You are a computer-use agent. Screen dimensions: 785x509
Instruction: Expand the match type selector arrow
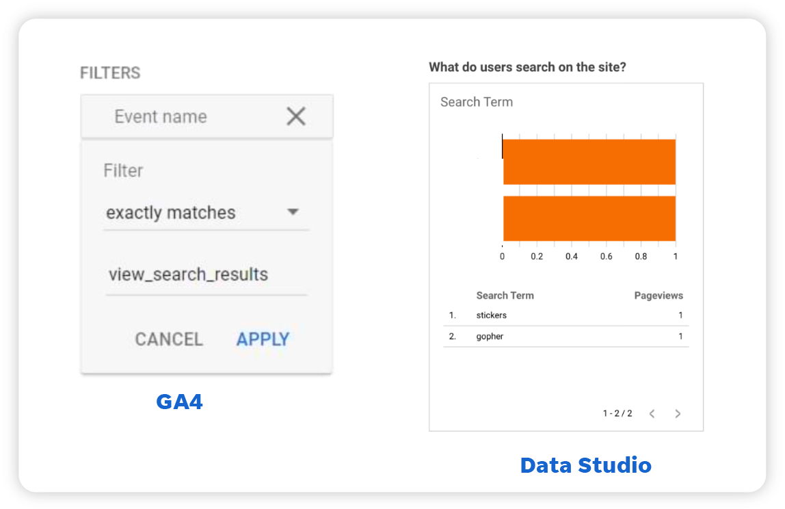293,212
